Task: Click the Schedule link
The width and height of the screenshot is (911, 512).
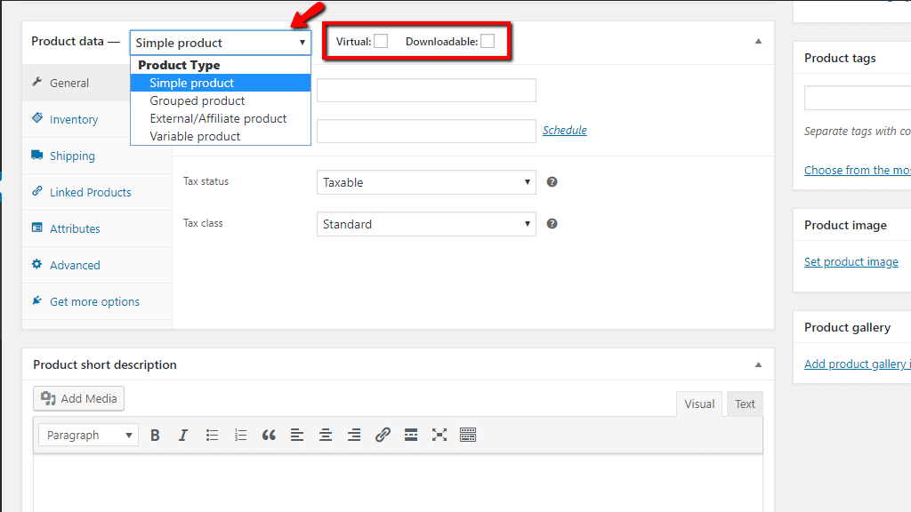Action: click(x=565, y=131)
